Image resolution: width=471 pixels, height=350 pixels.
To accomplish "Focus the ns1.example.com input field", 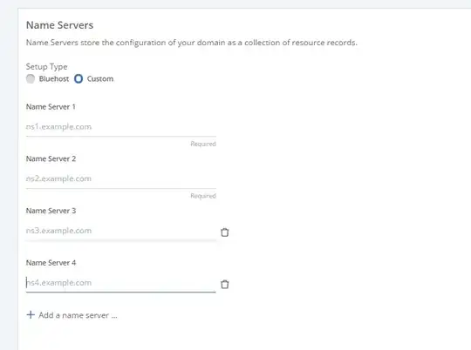I will click(x=120, y=127).
